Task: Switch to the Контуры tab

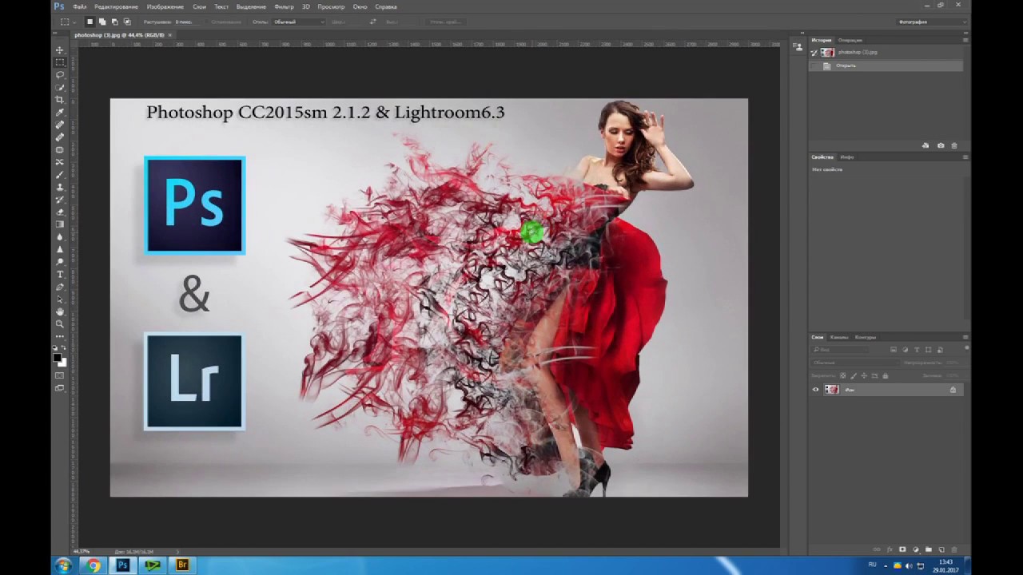Action: pyautogui.click(x=866, y=337)
